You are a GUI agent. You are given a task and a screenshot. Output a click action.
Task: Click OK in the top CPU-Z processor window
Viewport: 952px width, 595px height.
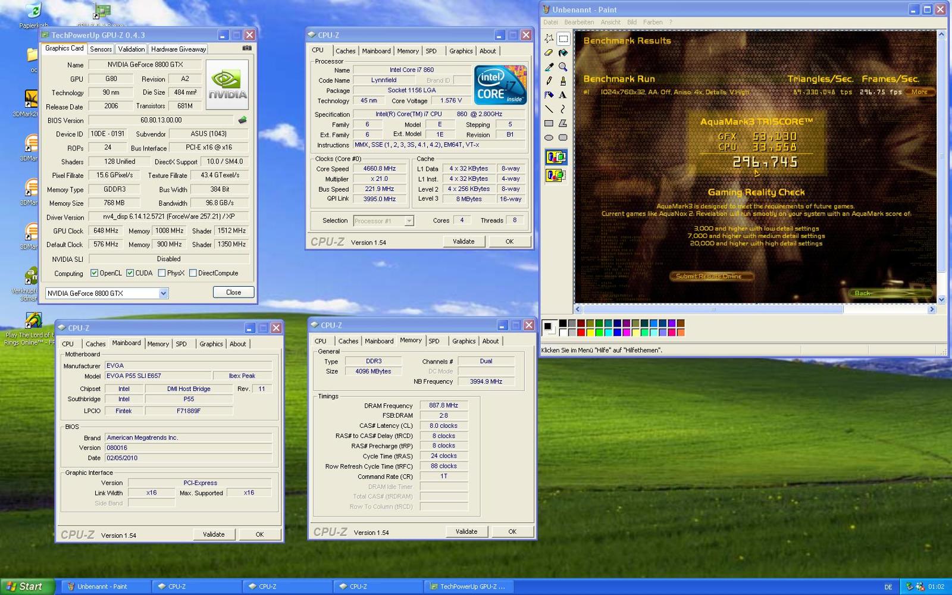[x=509, y=242]
